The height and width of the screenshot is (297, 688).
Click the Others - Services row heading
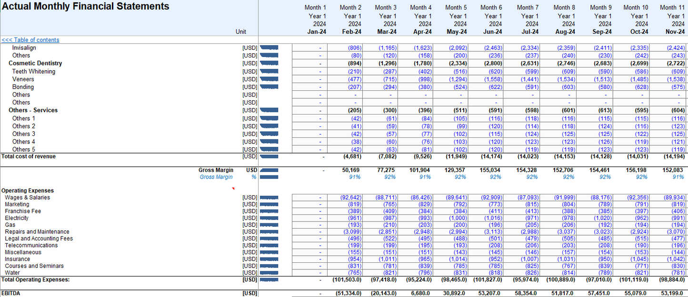pyautogui.click(x=33, y=110)
